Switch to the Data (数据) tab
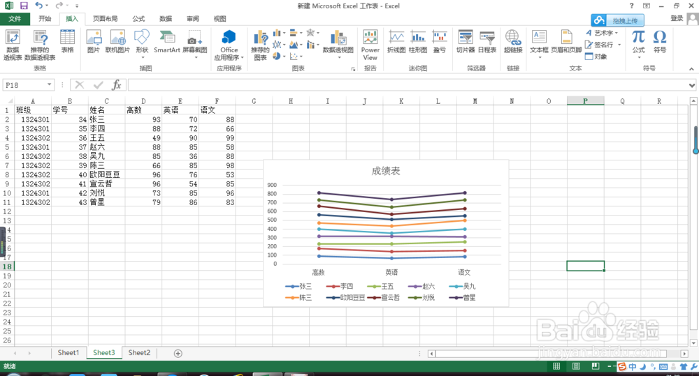 pyautogui.click(x=166, y=19)
